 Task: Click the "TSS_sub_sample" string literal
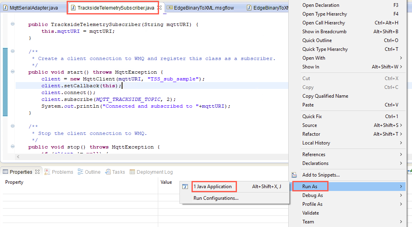173,79
